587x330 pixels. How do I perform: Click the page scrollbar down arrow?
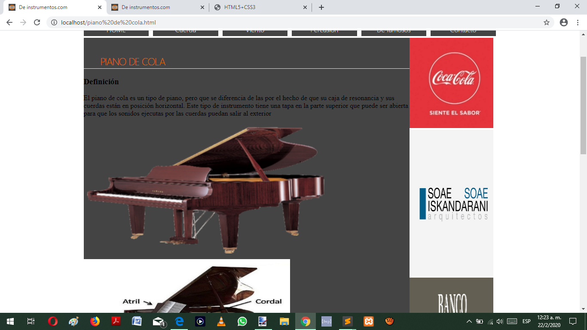[583, 309]
